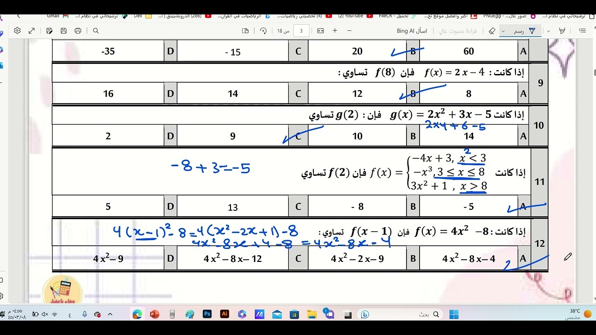Open the Dell bookmark folder

pos(142,16)
